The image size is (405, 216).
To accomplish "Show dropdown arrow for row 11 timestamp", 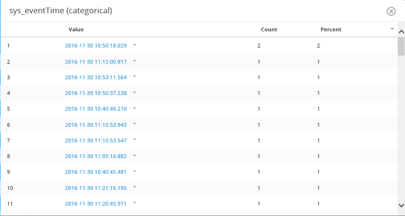I will pos(134,203).
